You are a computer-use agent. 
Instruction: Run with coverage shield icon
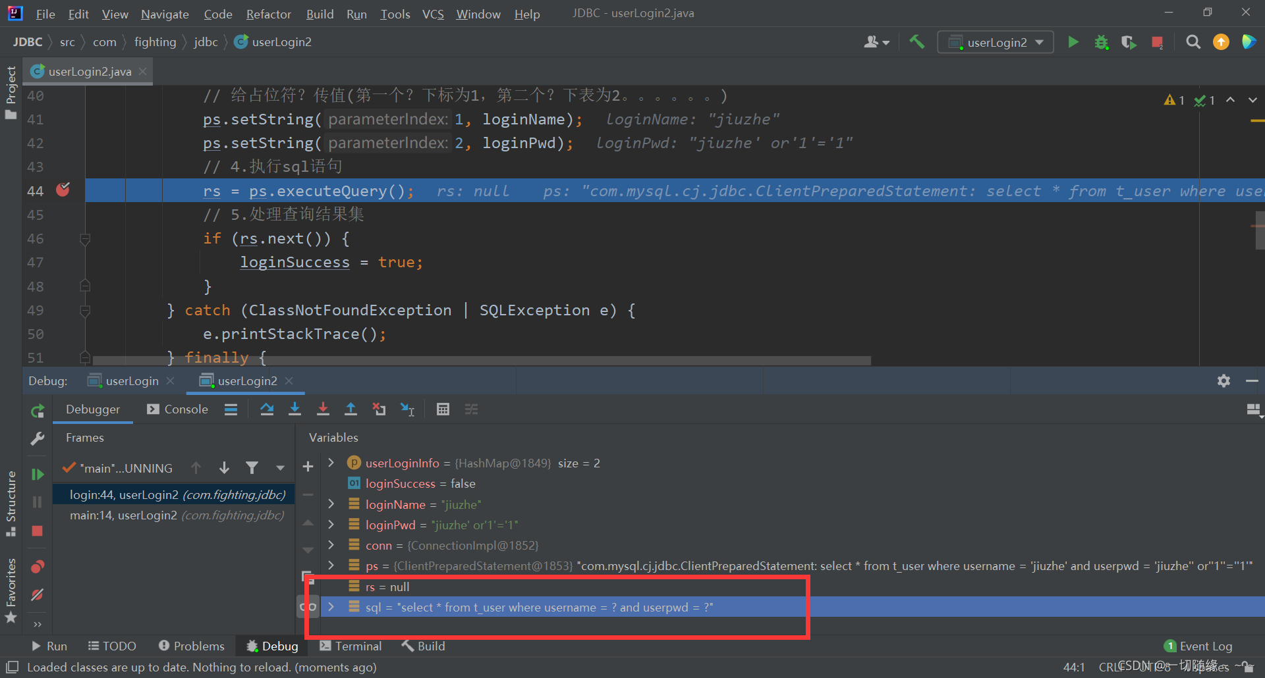1129,42
